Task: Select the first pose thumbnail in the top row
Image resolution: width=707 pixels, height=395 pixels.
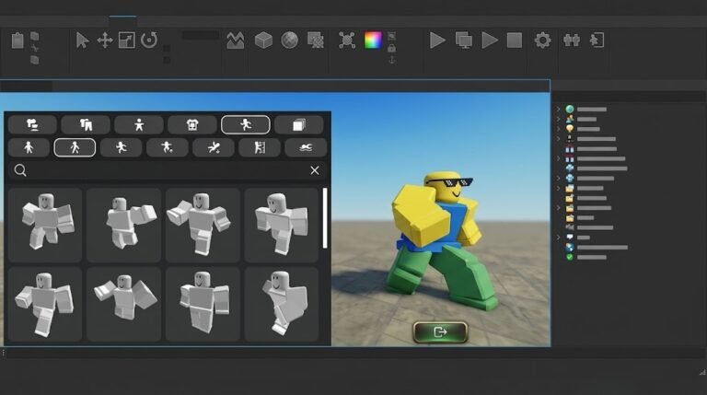Action: pos(44,225)
